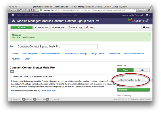161x113 pixels.
Task: Click the key password icon in the browser toolbar
Action: (x=32, y=10)
